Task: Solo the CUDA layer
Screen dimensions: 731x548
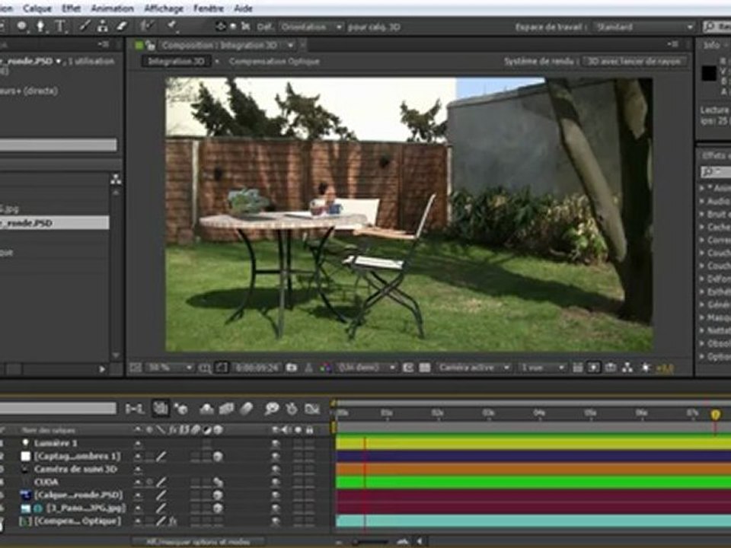Action: 298,483
